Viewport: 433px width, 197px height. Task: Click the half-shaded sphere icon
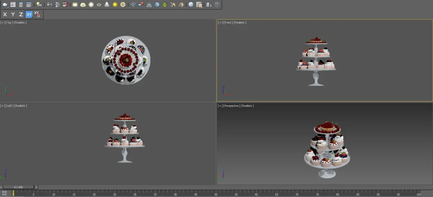(x=57, y=5)
